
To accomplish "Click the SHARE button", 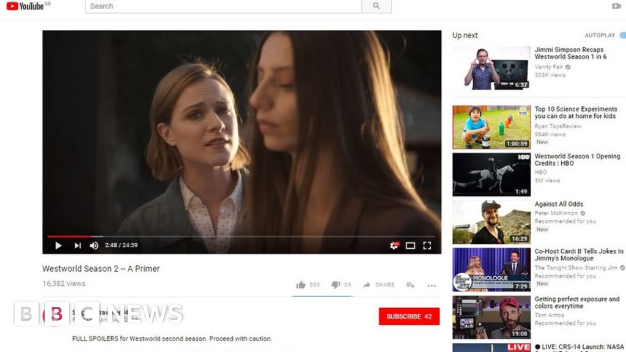I will coord(379,285).
